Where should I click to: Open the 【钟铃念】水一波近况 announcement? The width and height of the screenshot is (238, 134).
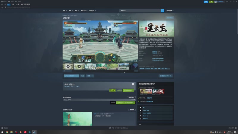pyautogui.click(x=103, y=116)
